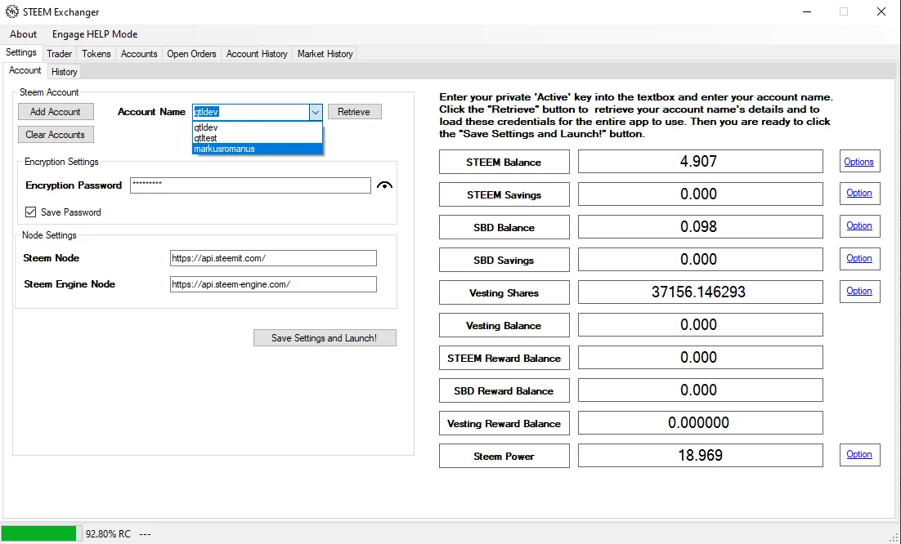Choose markusromanus from the account list
Image resolution: width=901 pixels, height=544 pixels.
coord(258,149)
